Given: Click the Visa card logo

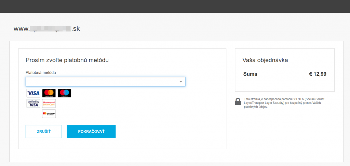Looking at the screenshot, I should [33, 93].
